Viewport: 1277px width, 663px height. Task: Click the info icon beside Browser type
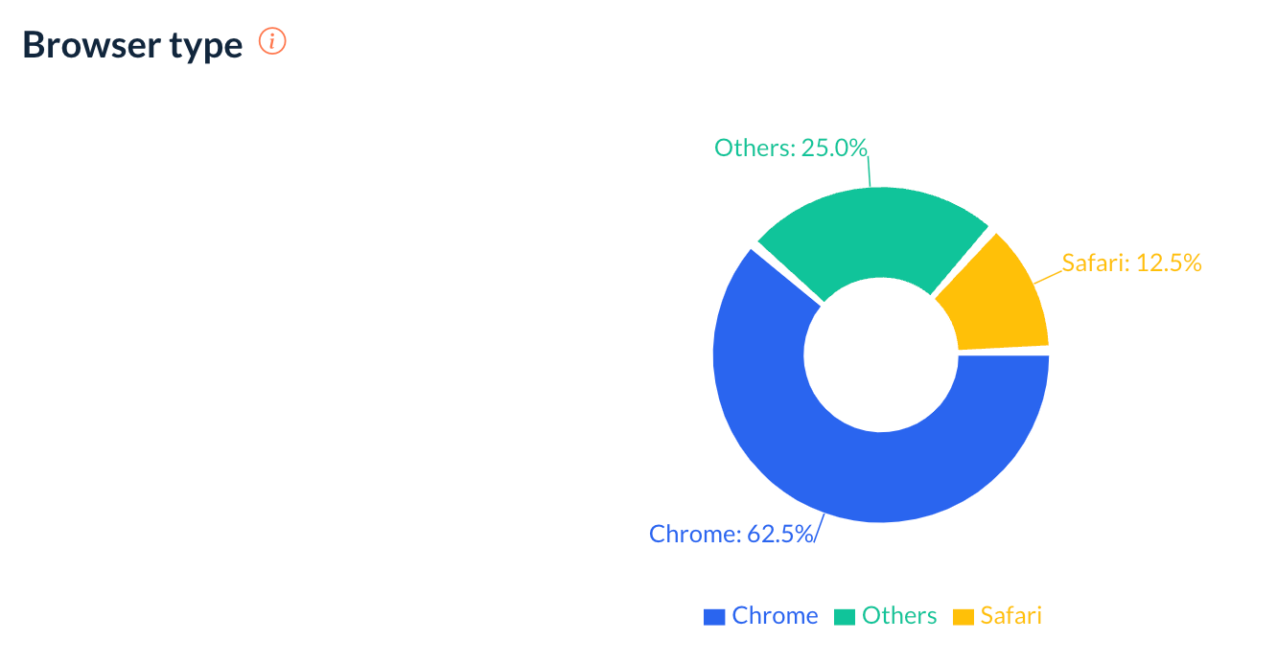click(x=273, y=42)
